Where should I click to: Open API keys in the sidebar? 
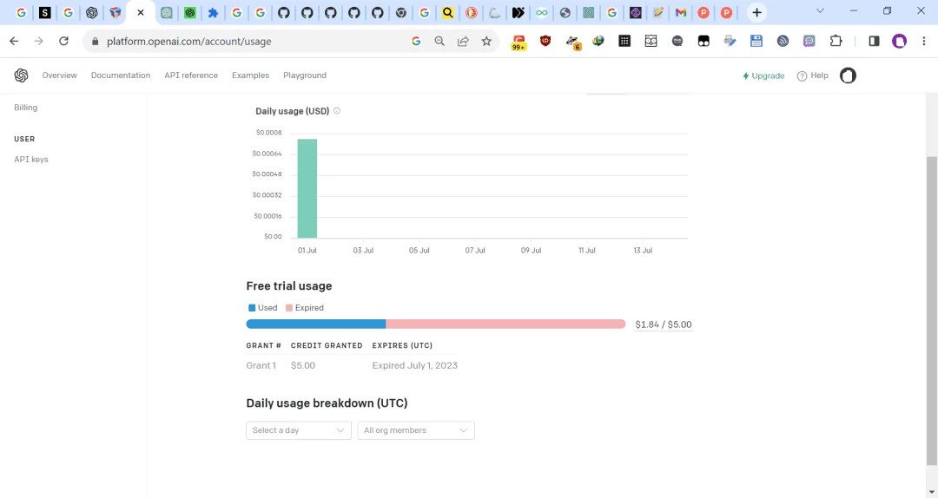click(x=31, y=159)
